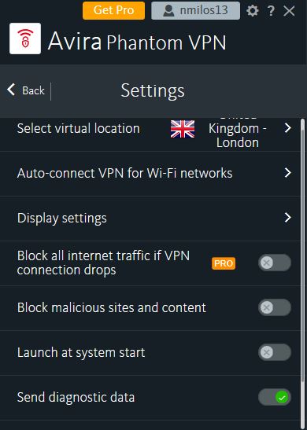This screenshot has height=430, width=307.
Task: Click the user profile silhouette icon
Action: tap(168, 11)
